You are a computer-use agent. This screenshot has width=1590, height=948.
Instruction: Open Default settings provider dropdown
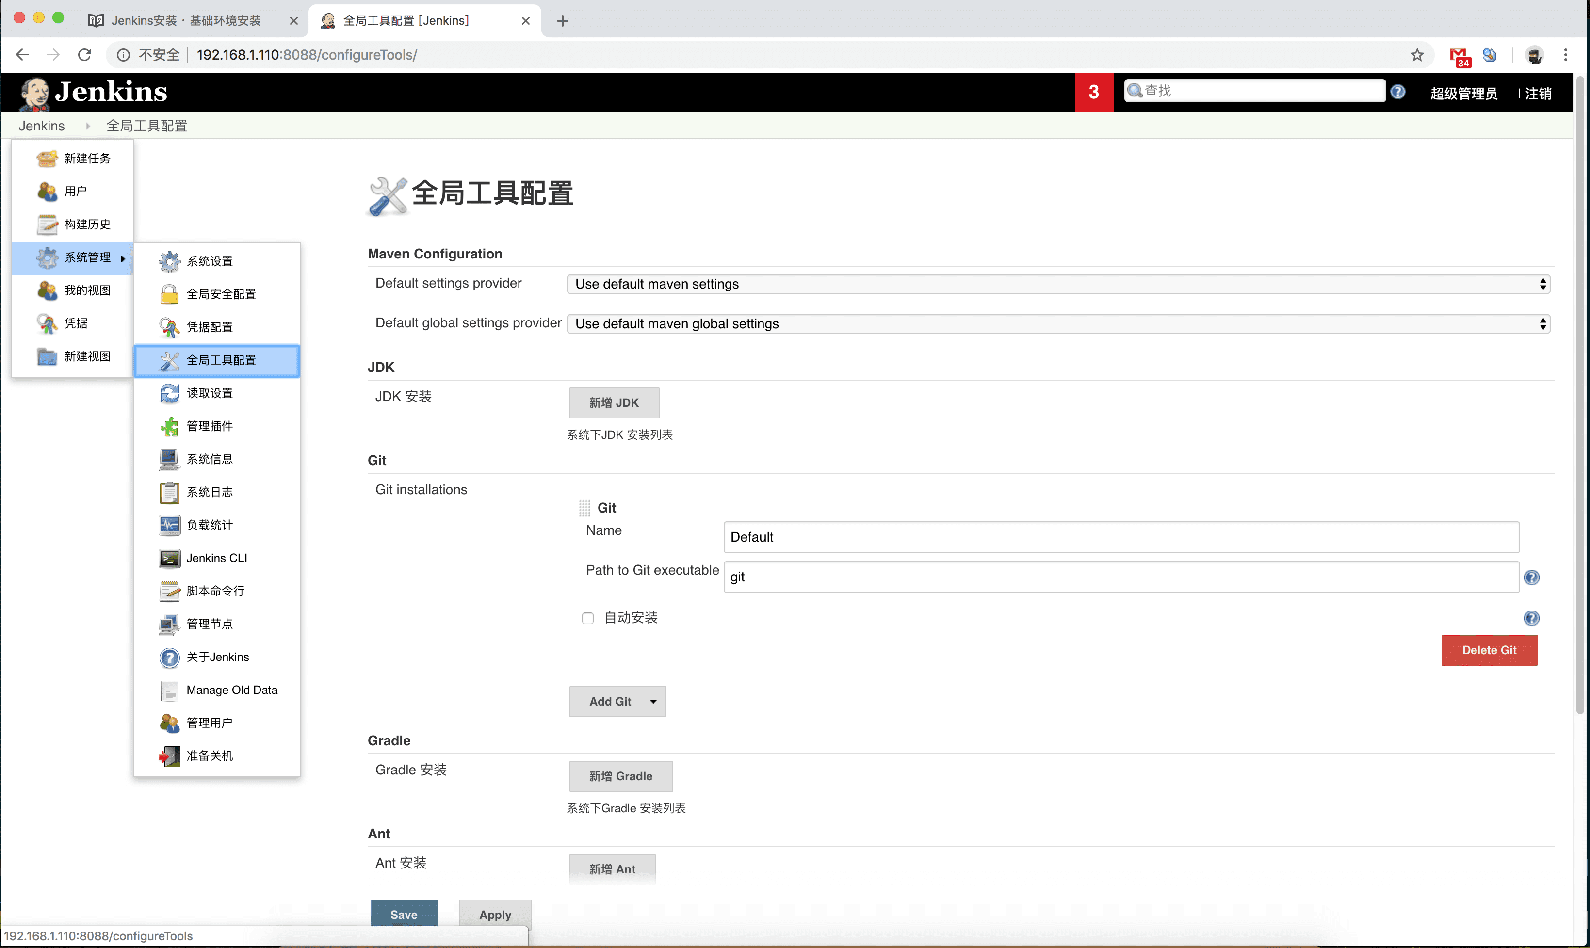point(1058,284)
